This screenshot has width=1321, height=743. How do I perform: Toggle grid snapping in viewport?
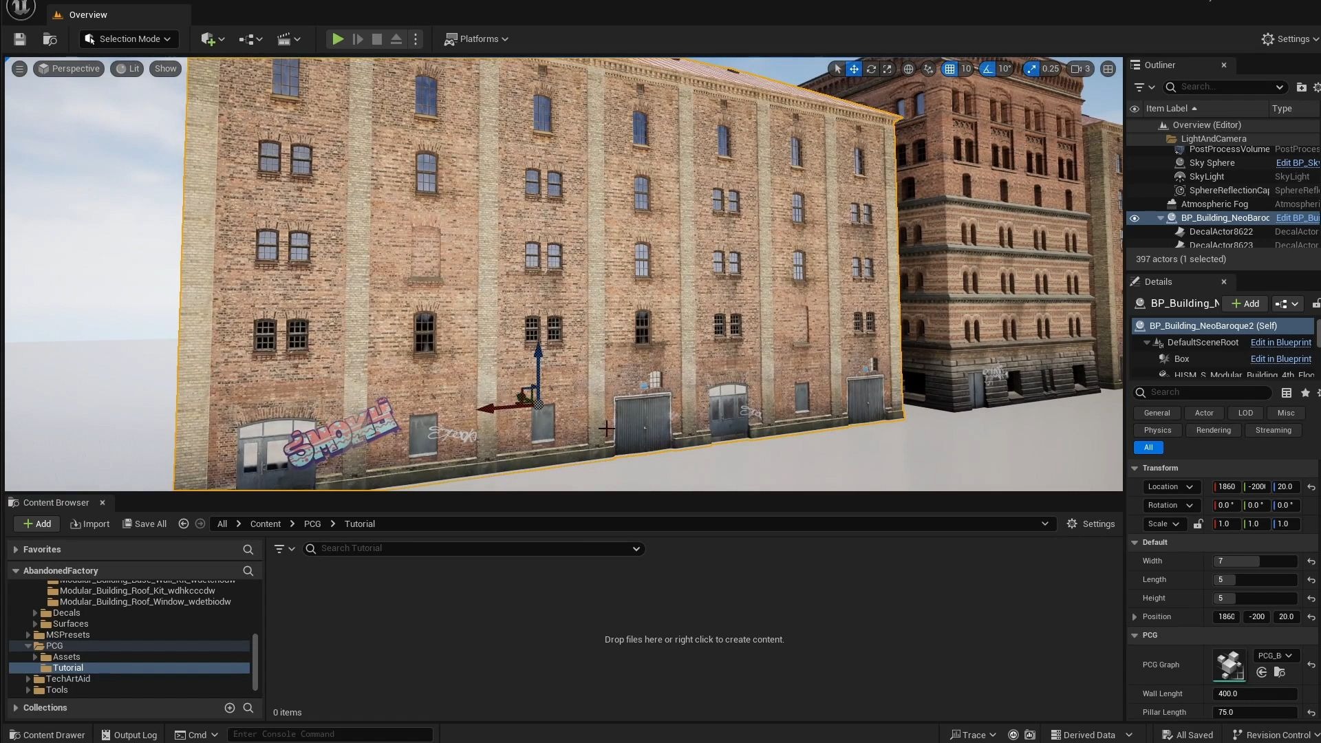point(949,69)
